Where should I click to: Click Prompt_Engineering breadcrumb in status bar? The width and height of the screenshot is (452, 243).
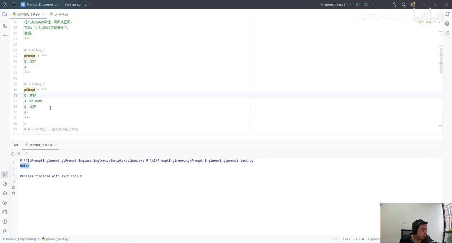click(x=19, y=239)
